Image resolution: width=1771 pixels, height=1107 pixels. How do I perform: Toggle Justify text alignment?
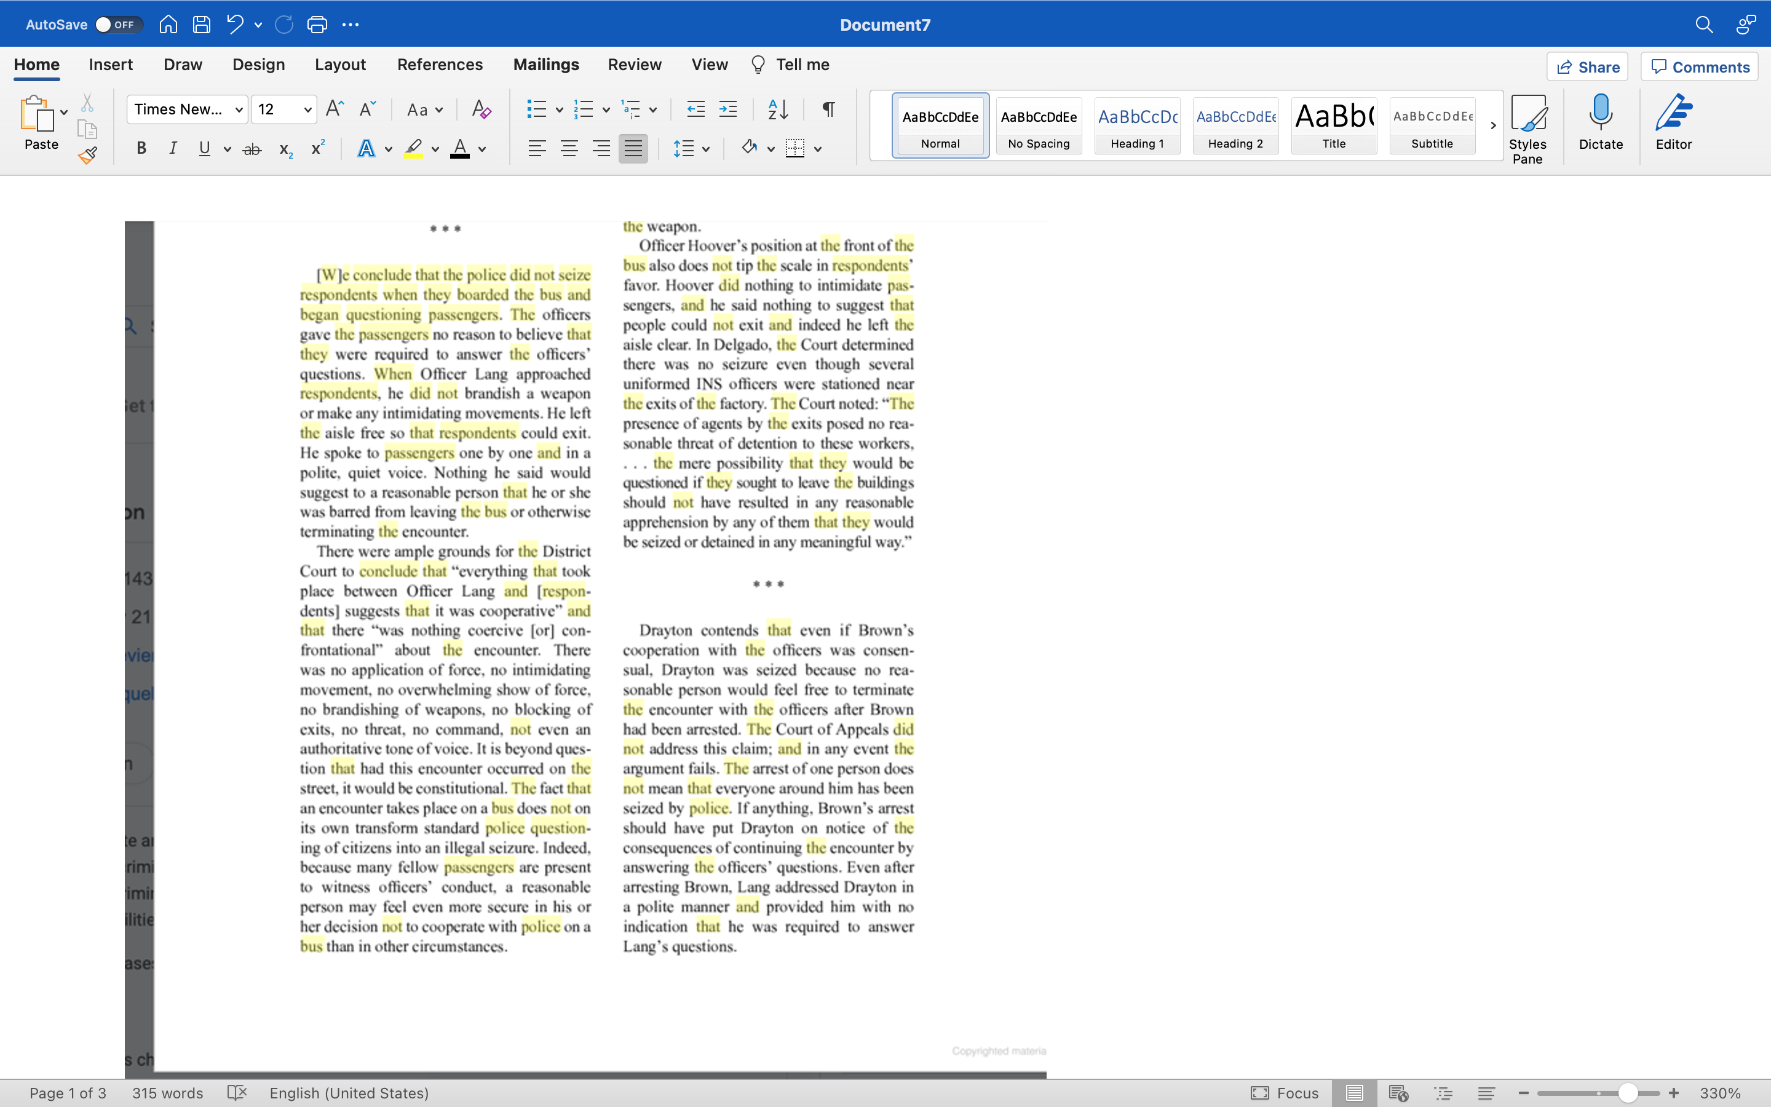633,149
